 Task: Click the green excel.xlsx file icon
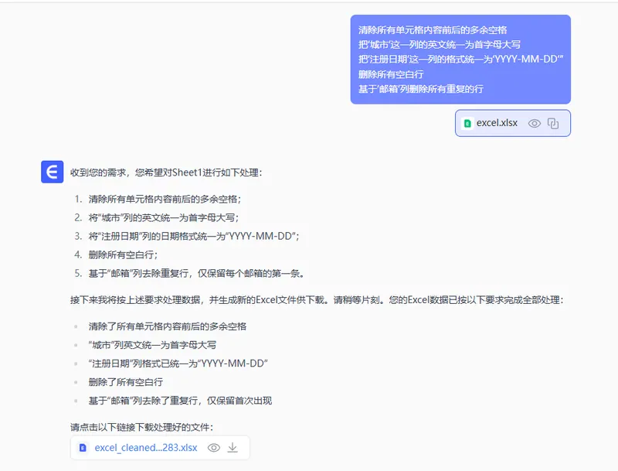[x=467, y=123]
